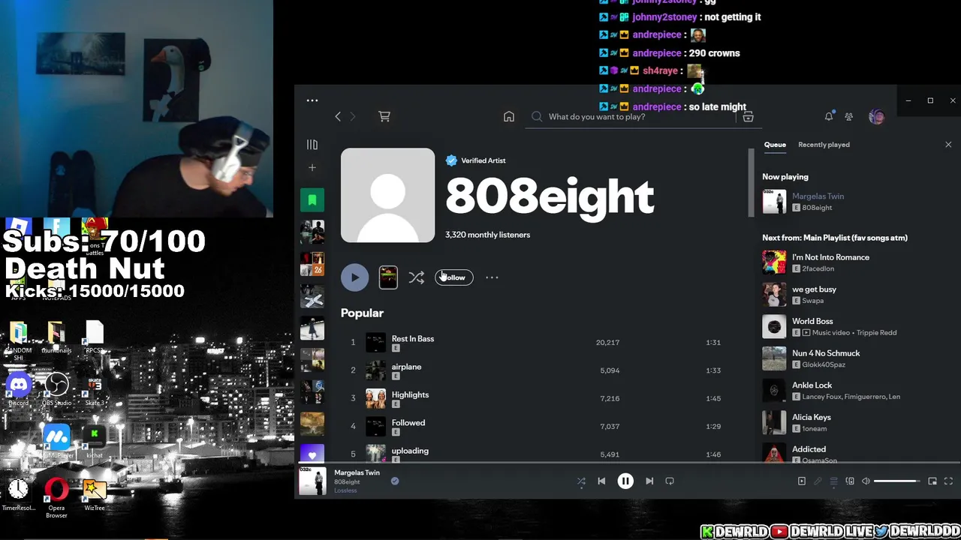The height and width of the screenshot is (540, 961).
Task: Pause the current song
Action: click(x=625, y=481)
